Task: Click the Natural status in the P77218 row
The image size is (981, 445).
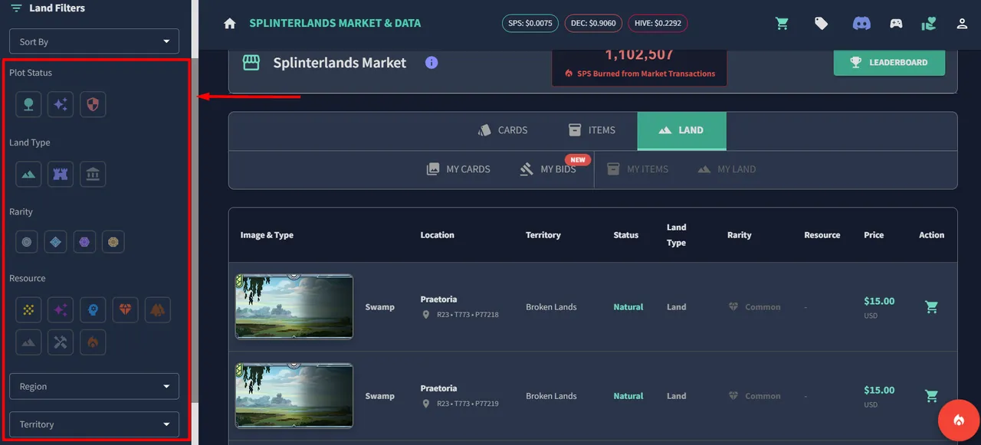Action: point(628,307)
